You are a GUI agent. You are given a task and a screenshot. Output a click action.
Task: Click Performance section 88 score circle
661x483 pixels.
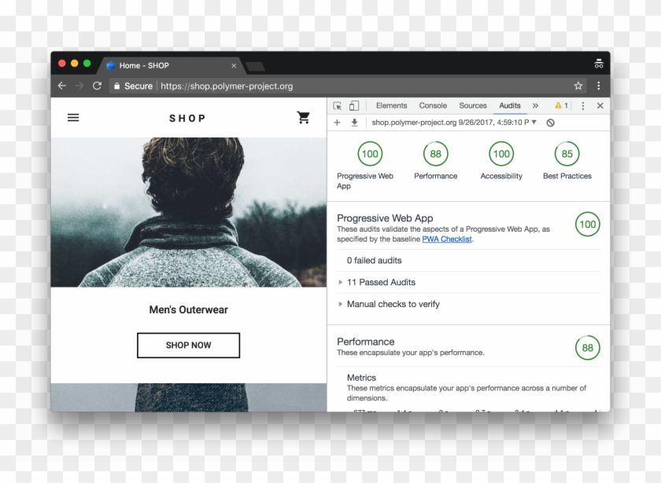pos(587,347)
